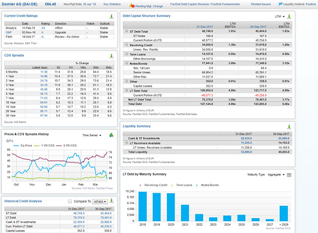Collapse the LT Debt Total row
The image size is (318, 233).
coord(127,90)
